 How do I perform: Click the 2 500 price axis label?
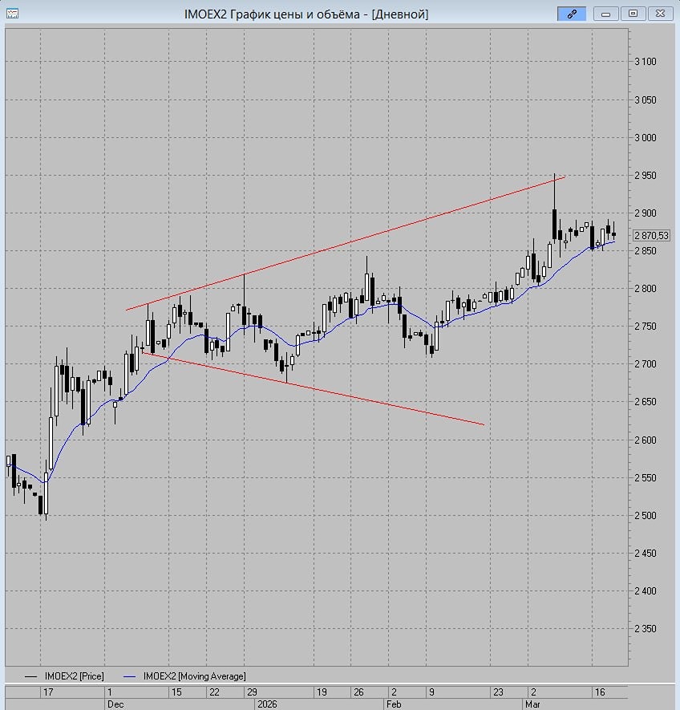pos(646,516)
